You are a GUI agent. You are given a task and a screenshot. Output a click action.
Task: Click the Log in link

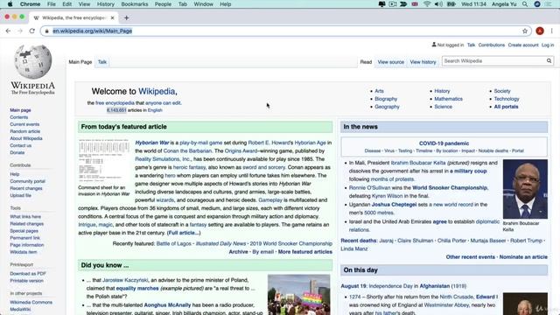tap(548, 45)
